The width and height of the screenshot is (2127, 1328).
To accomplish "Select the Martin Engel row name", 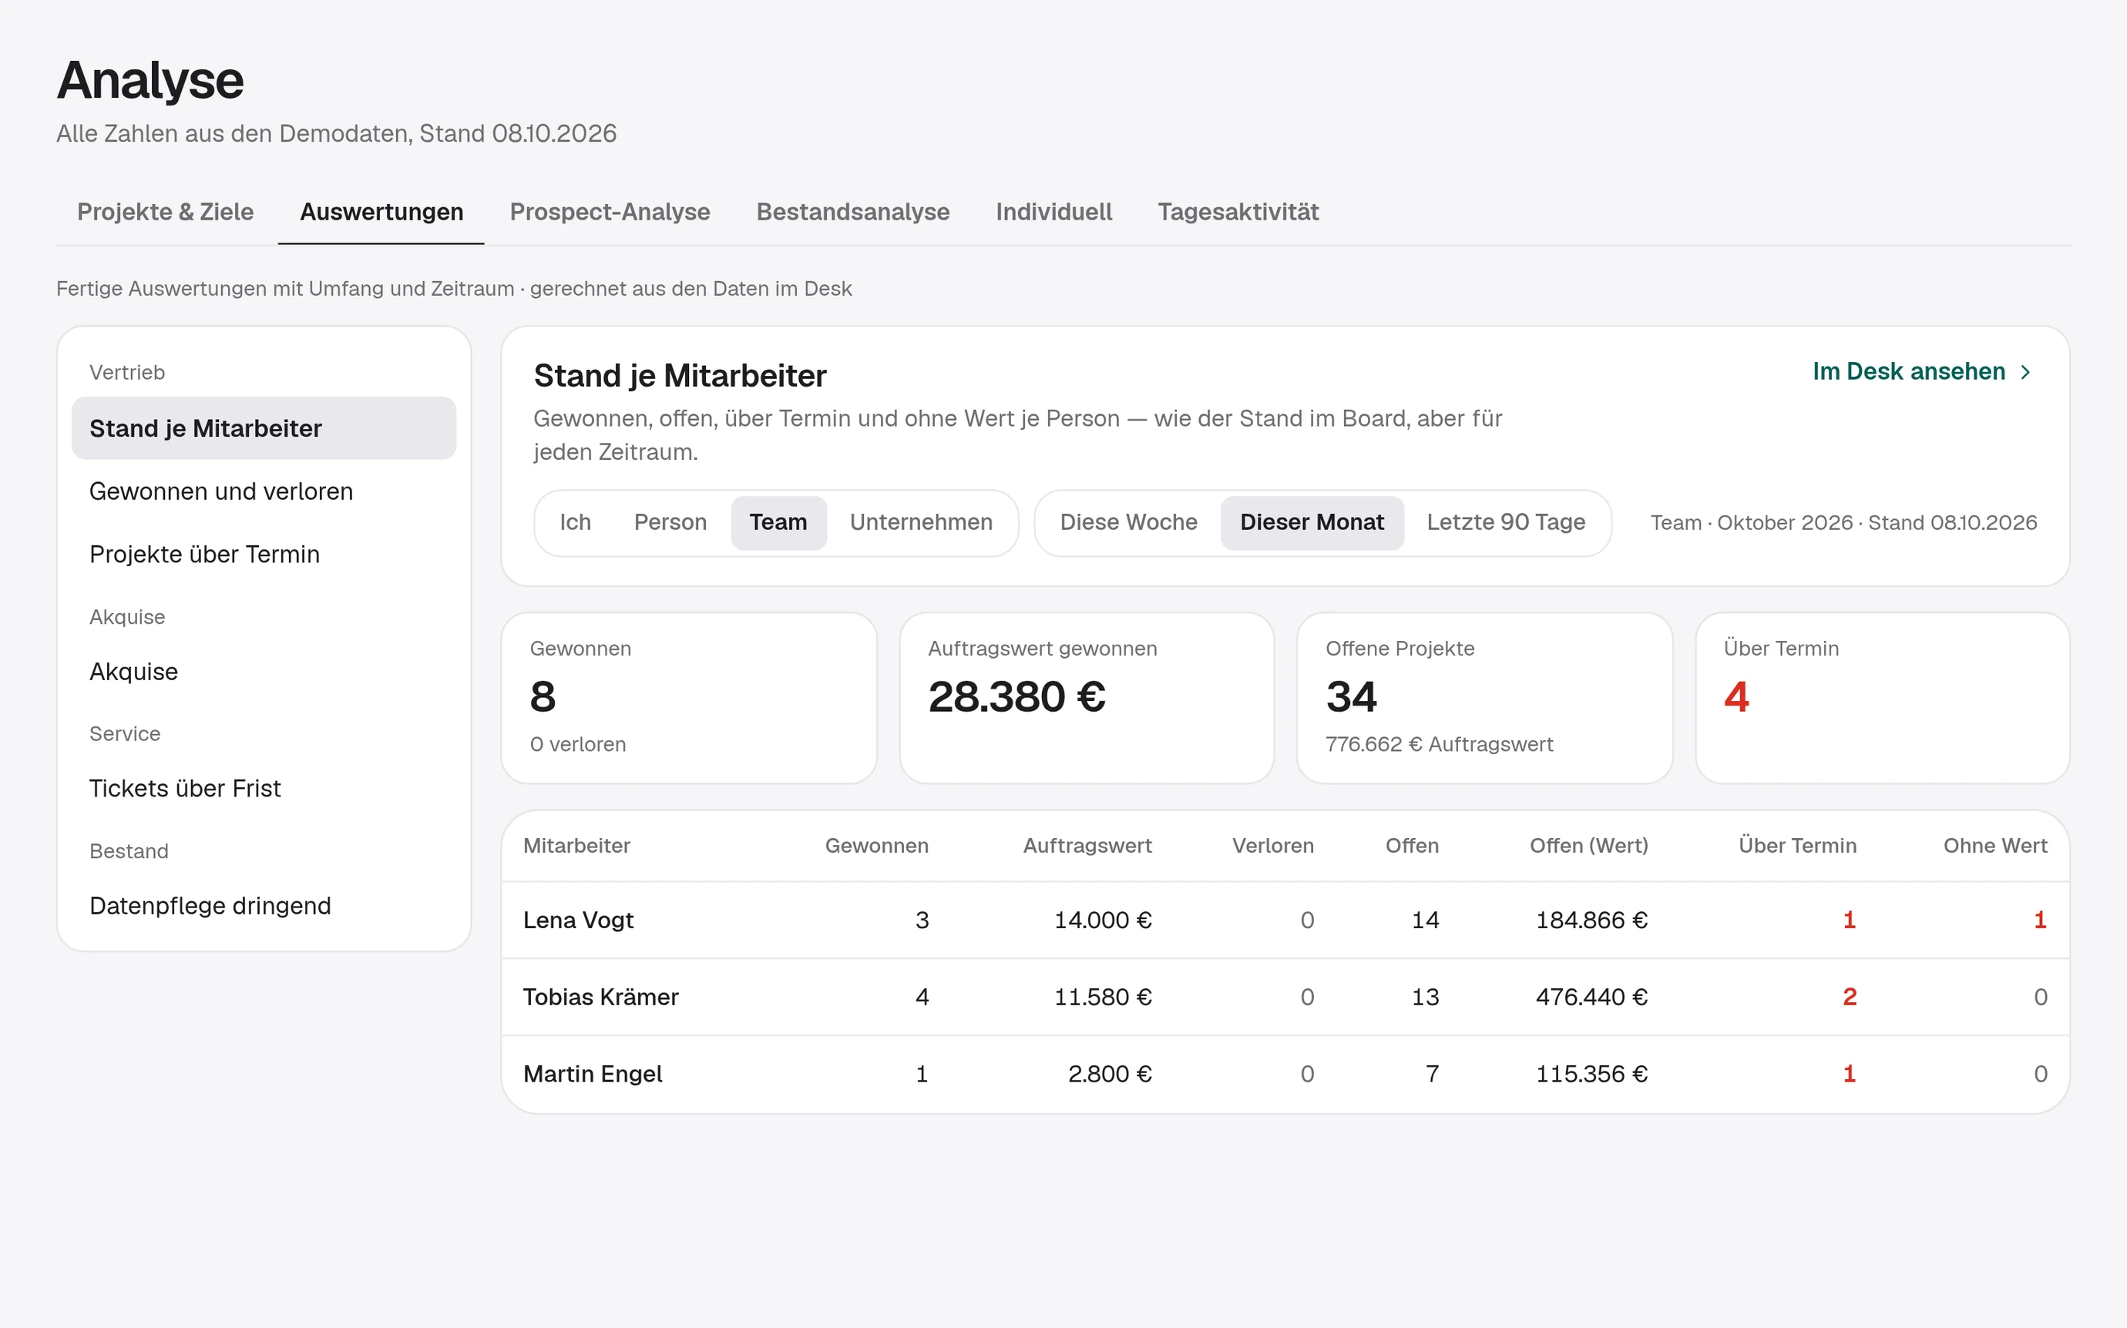I will (x=592, y=1074).
